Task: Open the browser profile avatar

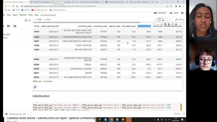Action: point(180,6)
